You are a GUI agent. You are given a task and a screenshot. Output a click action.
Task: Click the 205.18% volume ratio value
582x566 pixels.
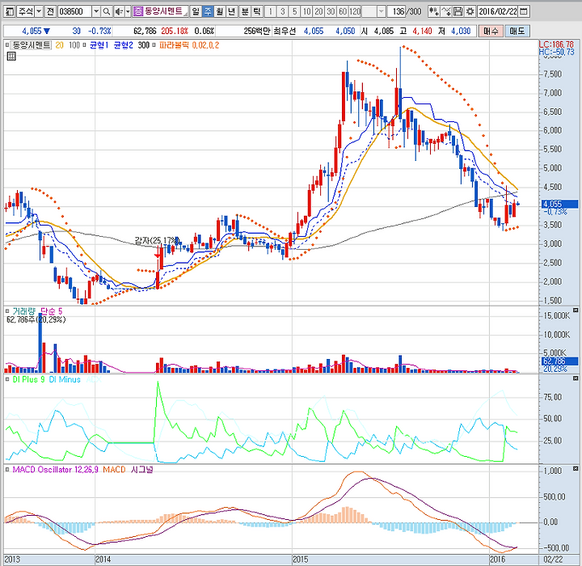pos(175,32)
